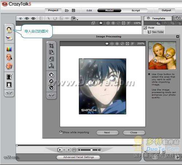
Task: Toggle loop playback button
Action: pyautogui.click(x=74, y=150)
